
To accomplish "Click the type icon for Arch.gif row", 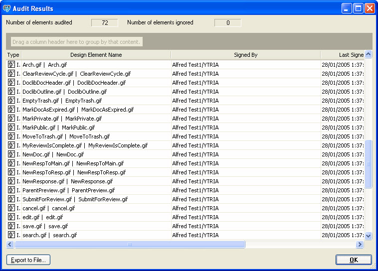I will tap(11, 65).
